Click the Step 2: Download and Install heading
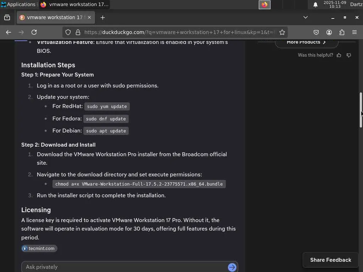The image size is (363, 272). (x=58, y=145)
